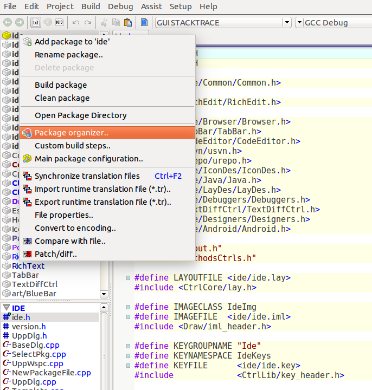Select 'Synchronize translation files' entry
Screen dimensions: 372x390
tap(87, 176)
